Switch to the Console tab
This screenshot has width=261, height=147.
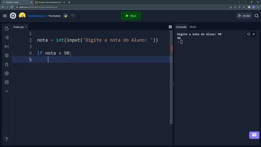click(181, 27)
